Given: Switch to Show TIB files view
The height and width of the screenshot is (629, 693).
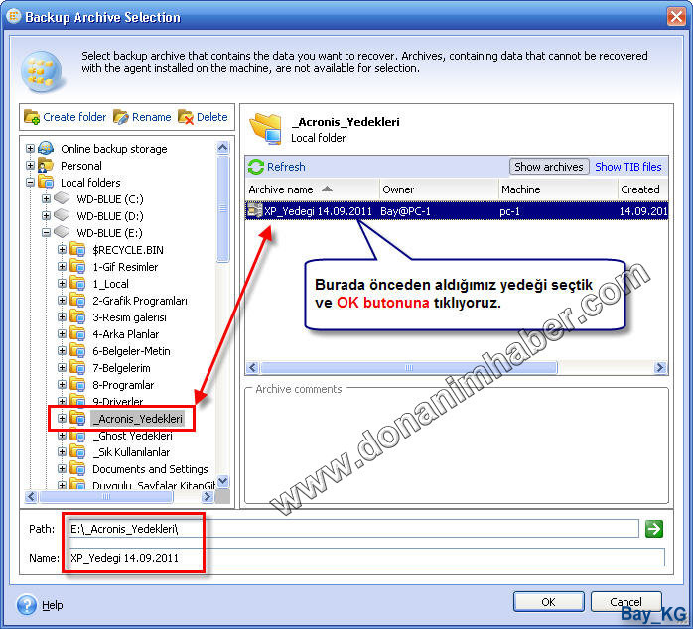Looking at the screenshot, I should tap(627, 167).
